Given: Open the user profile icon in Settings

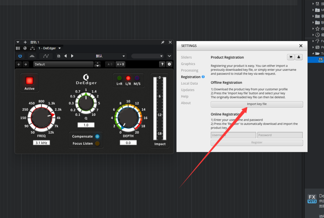Looking at the screenshot, I should (299, 57).
